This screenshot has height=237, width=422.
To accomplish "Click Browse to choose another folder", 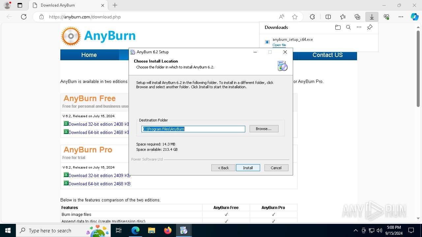I will (264, 129).
